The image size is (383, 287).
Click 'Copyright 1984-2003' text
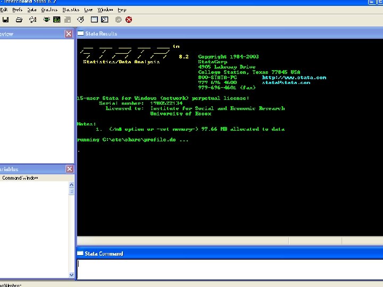(228, 57)
